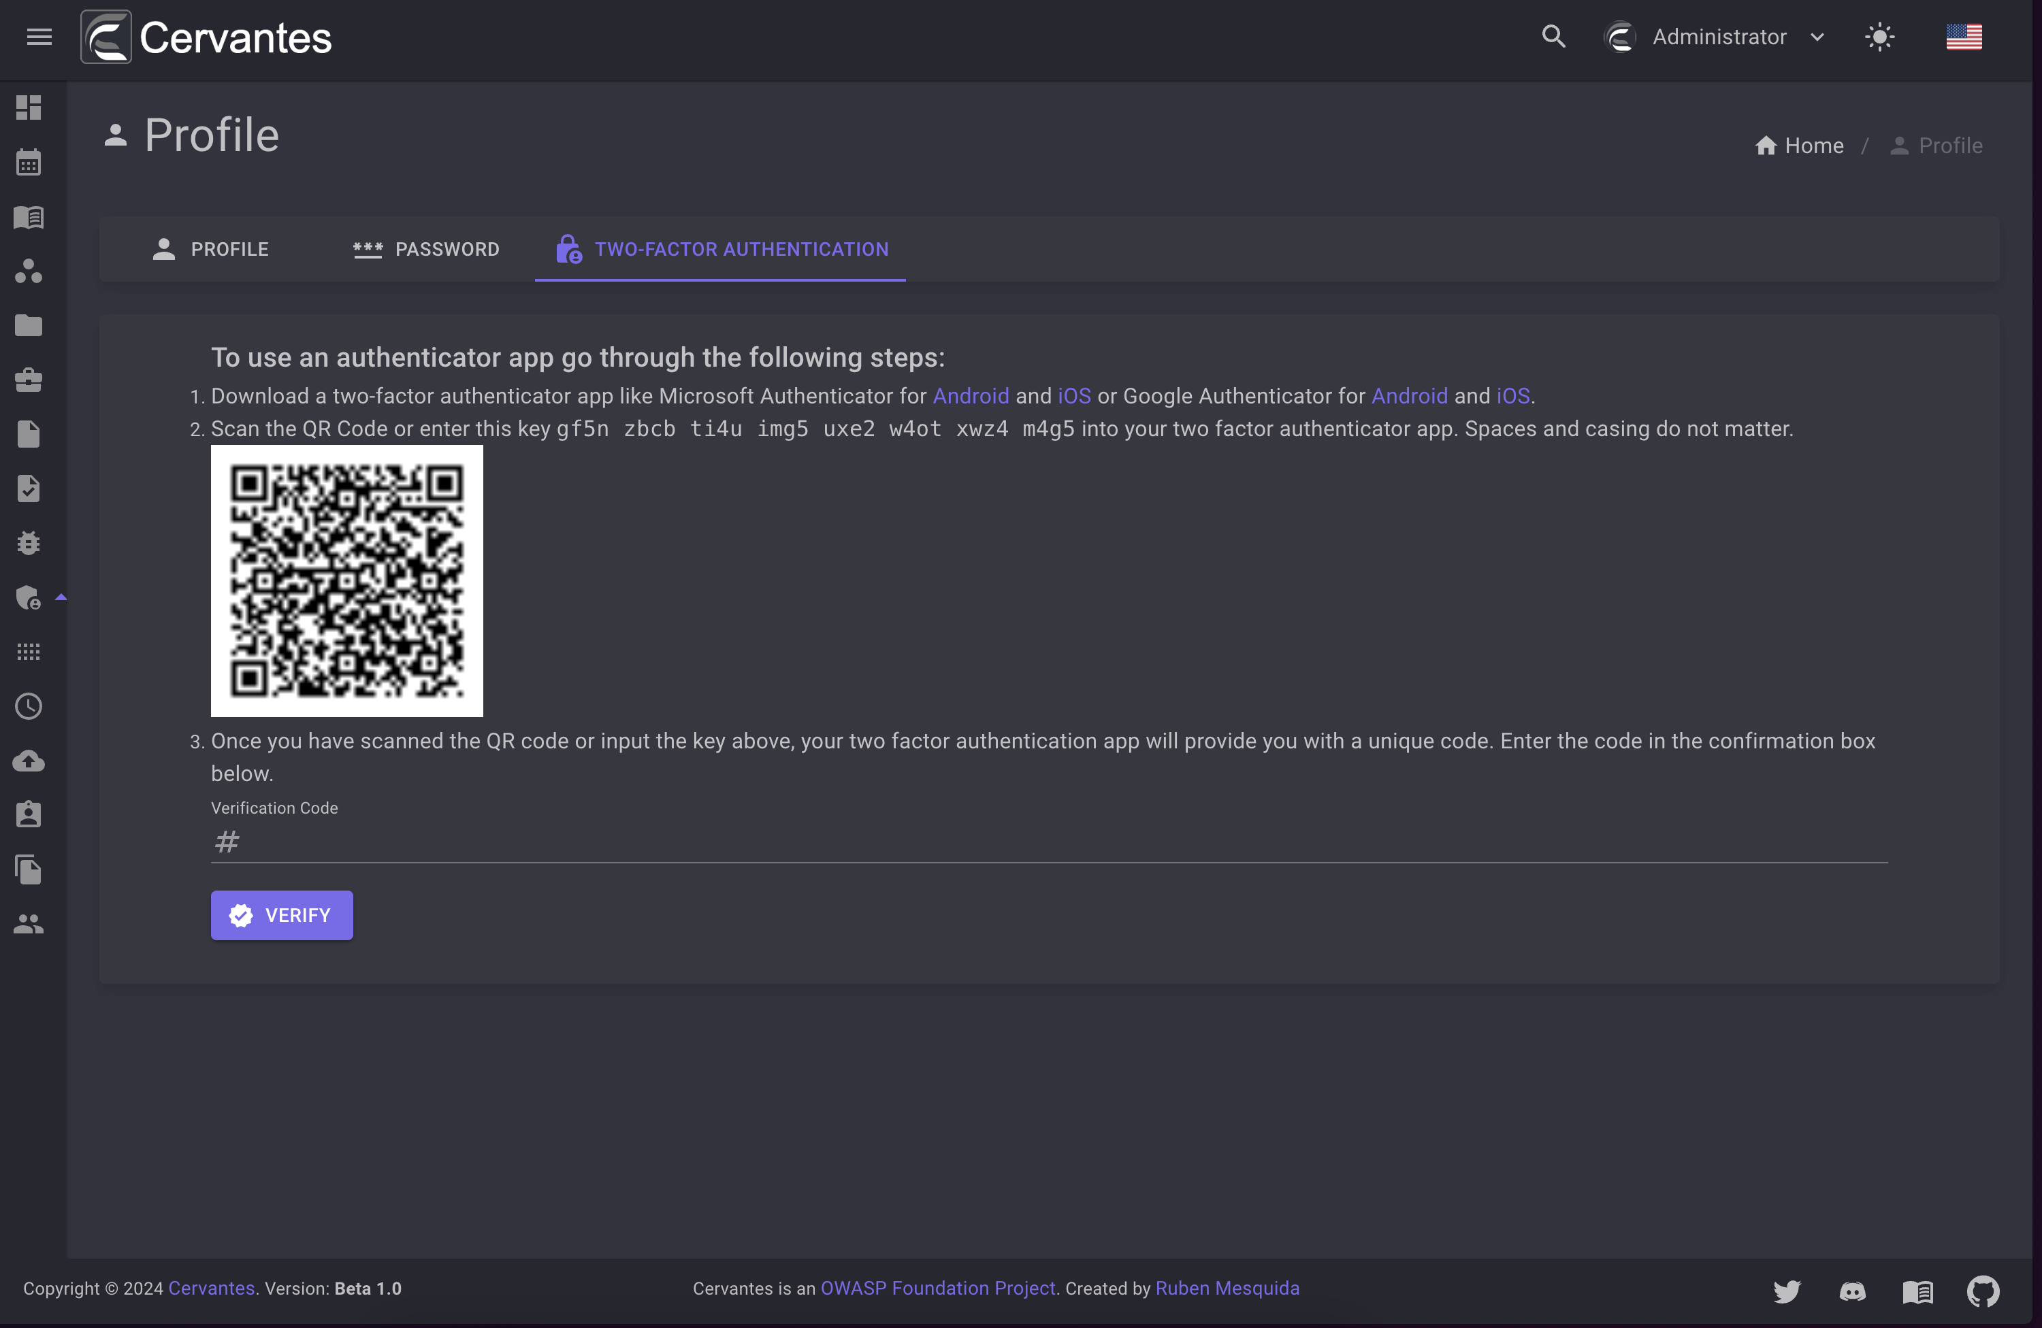Open the hamburger navigation menu

point(39,37)
